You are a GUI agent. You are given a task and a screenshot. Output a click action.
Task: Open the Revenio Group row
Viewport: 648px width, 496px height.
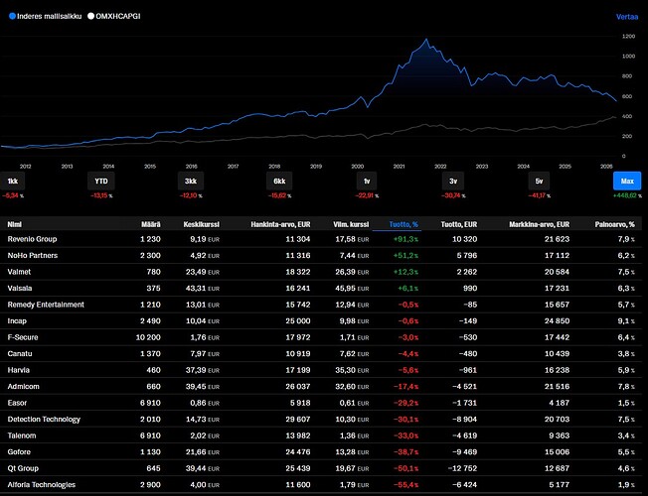tap(321, 239)
